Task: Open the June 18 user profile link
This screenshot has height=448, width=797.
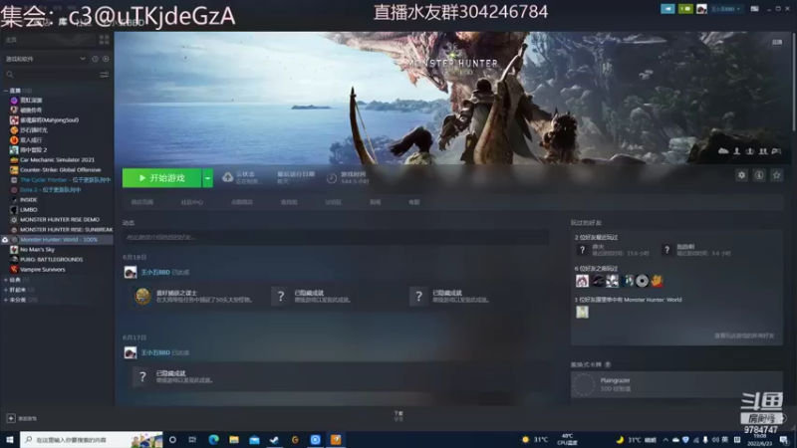Action: 155,272
